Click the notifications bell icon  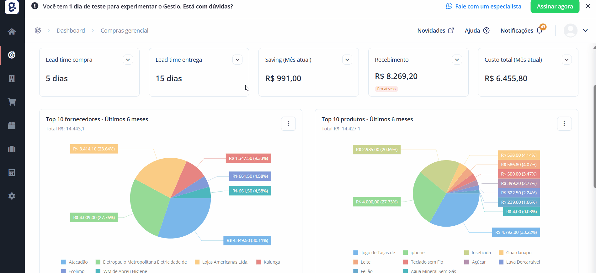[x=540, y=30]
